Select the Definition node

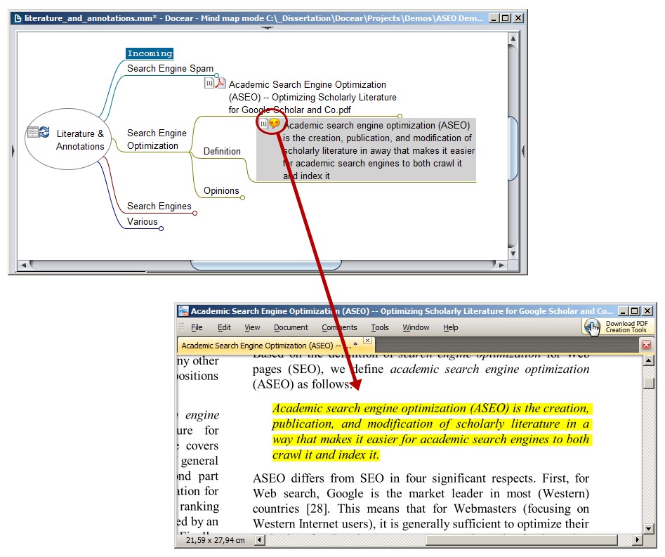coord(222,152)
